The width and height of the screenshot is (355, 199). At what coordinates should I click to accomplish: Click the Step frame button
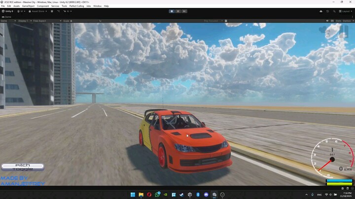[x=183, y=11]
